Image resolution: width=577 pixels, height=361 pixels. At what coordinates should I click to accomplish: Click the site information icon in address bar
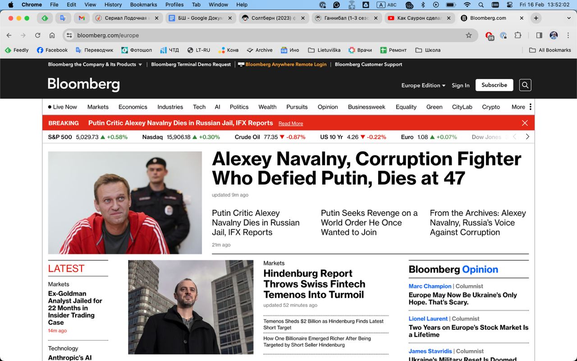[x=69, y=35]
